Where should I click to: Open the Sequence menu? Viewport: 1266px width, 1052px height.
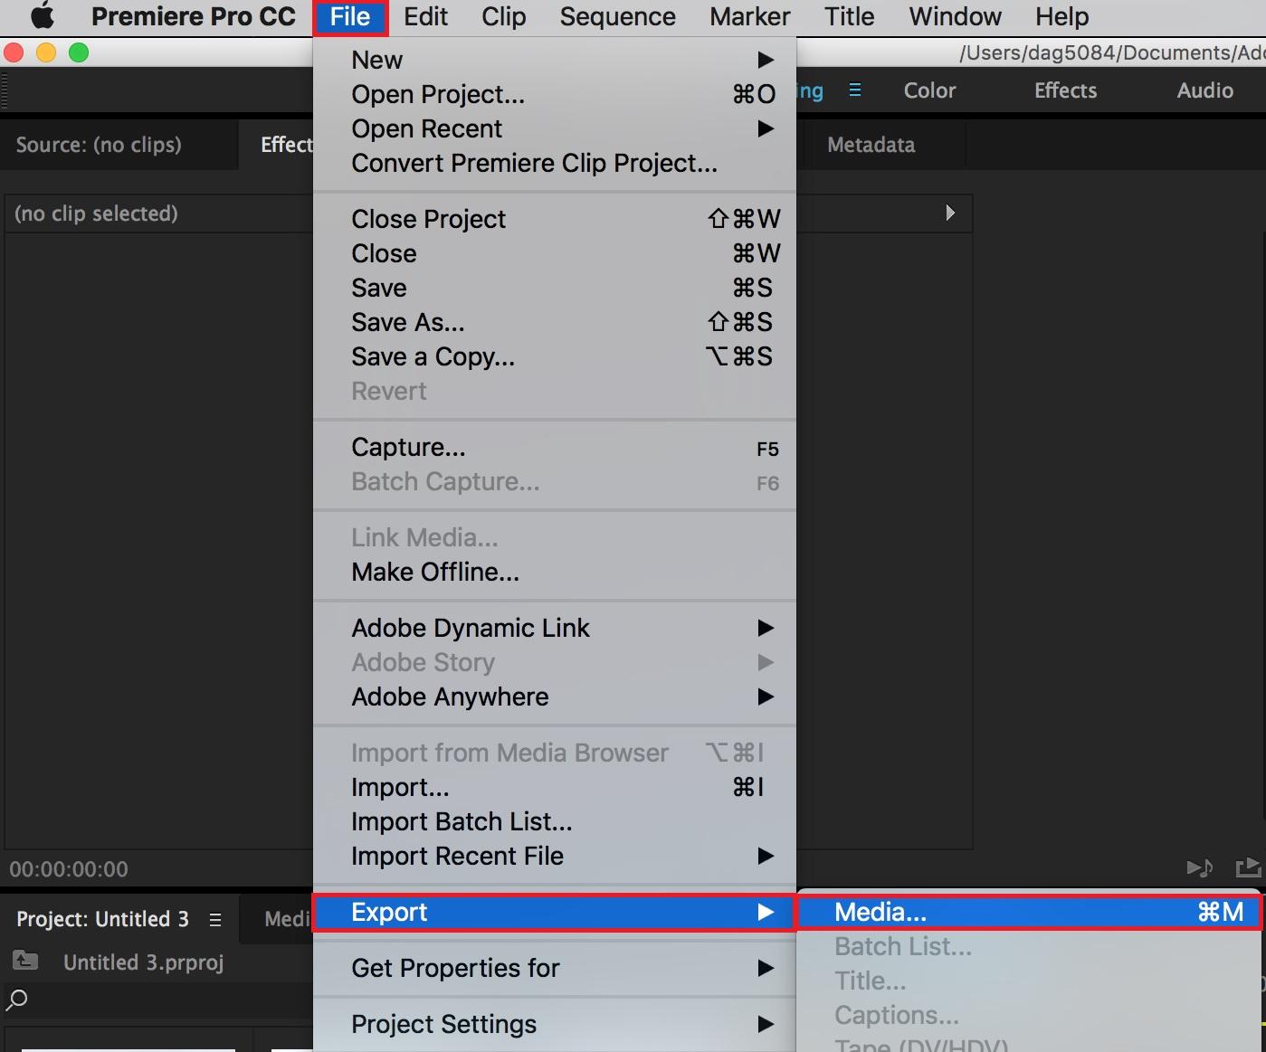click(x=617, y=16)
